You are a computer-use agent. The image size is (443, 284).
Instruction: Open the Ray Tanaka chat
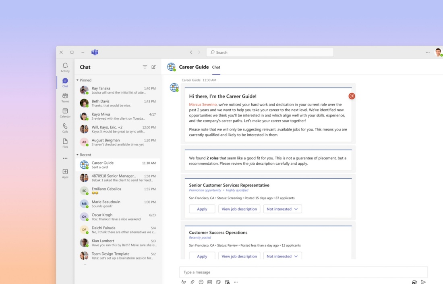coord(118,90)
